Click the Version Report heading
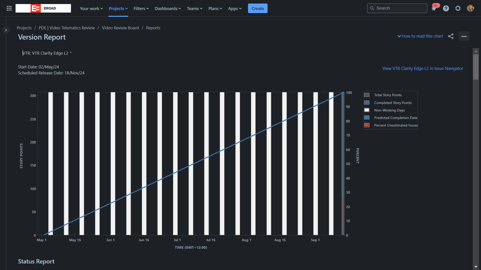The width and height of the screenshot is (481, 270). [42, 37]
